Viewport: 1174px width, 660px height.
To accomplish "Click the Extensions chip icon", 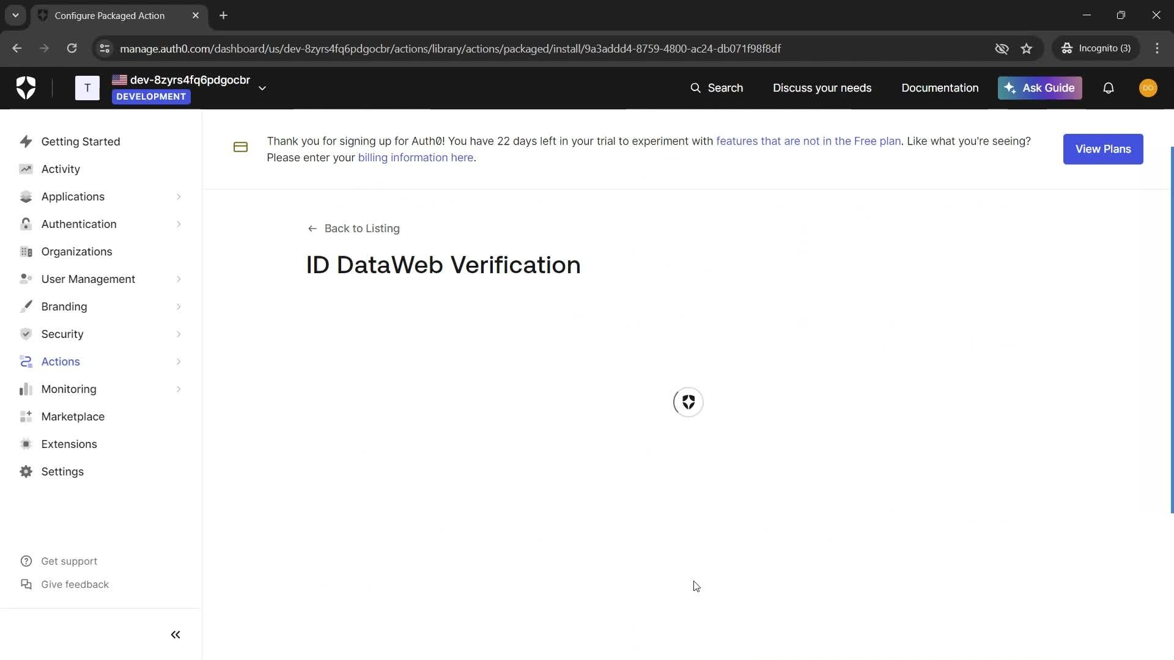I will coord(26,444).
